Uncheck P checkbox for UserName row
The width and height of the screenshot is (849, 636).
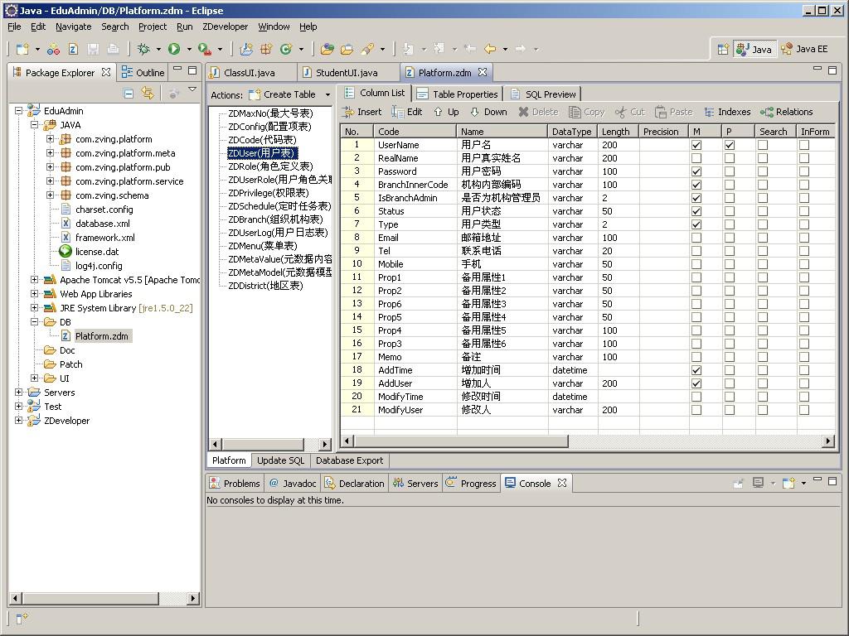click(x=730, y=145)
